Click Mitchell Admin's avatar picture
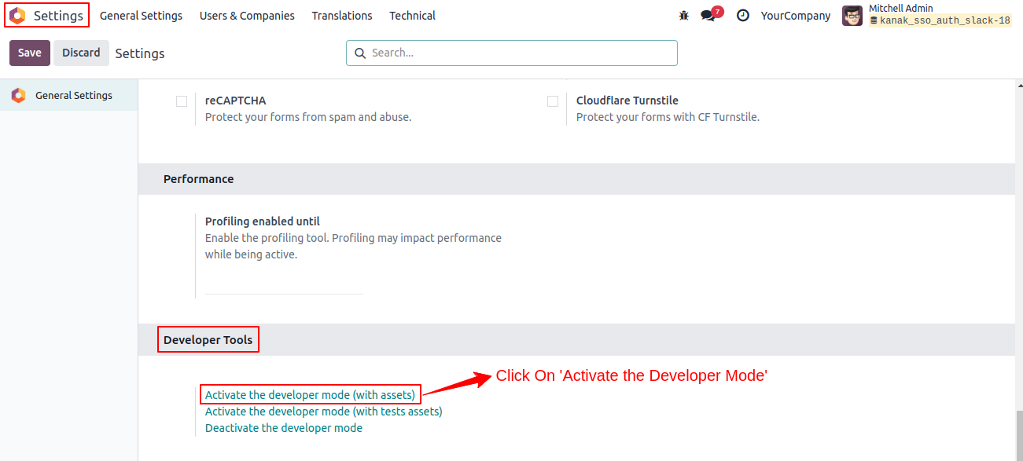Viewport: 1023px width, 461px height. pos(852,16)
